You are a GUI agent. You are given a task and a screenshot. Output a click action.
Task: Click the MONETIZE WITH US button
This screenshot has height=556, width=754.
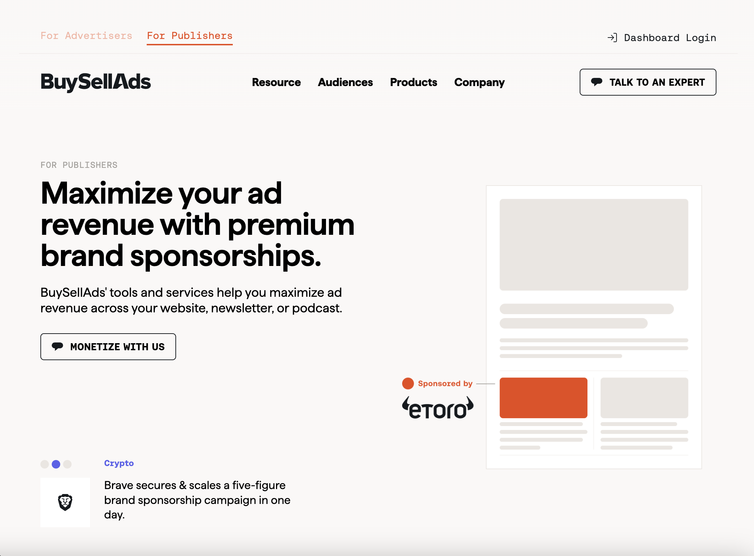coord(108,346)
